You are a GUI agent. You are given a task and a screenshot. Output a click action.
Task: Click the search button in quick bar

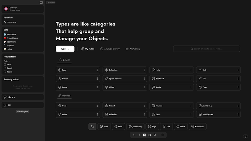click(92, 126)
